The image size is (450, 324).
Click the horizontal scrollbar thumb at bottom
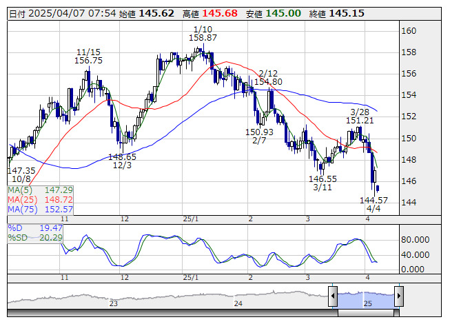coord(366,313)
